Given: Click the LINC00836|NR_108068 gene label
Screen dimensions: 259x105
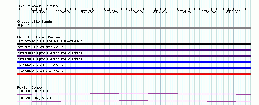Looking at the screenshot, I should coord(34,99).
